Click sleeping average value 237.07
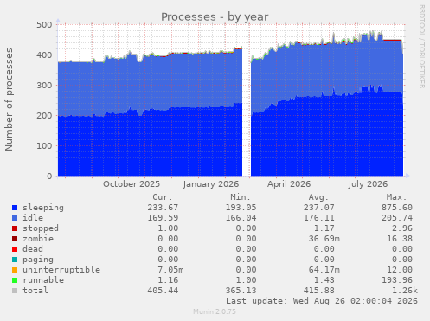 318,208
